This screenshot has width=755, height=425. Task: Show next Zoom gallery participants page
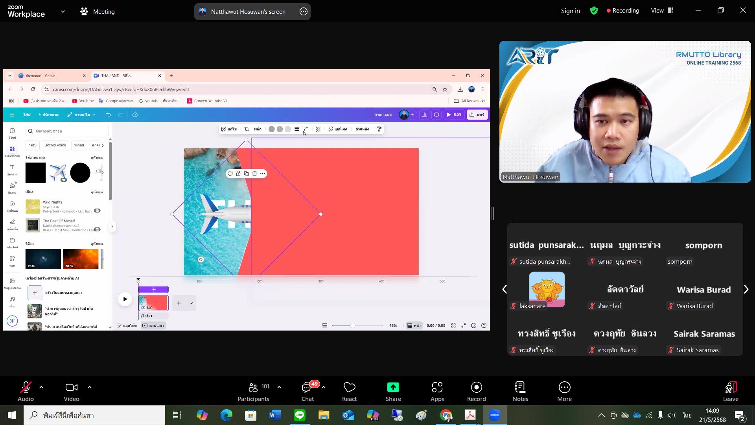[x=746, y=290]
